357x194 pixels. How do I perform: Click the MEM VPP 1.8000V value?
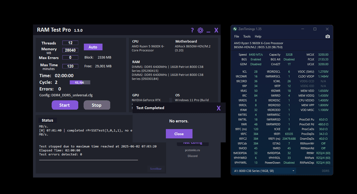[323, 105]
